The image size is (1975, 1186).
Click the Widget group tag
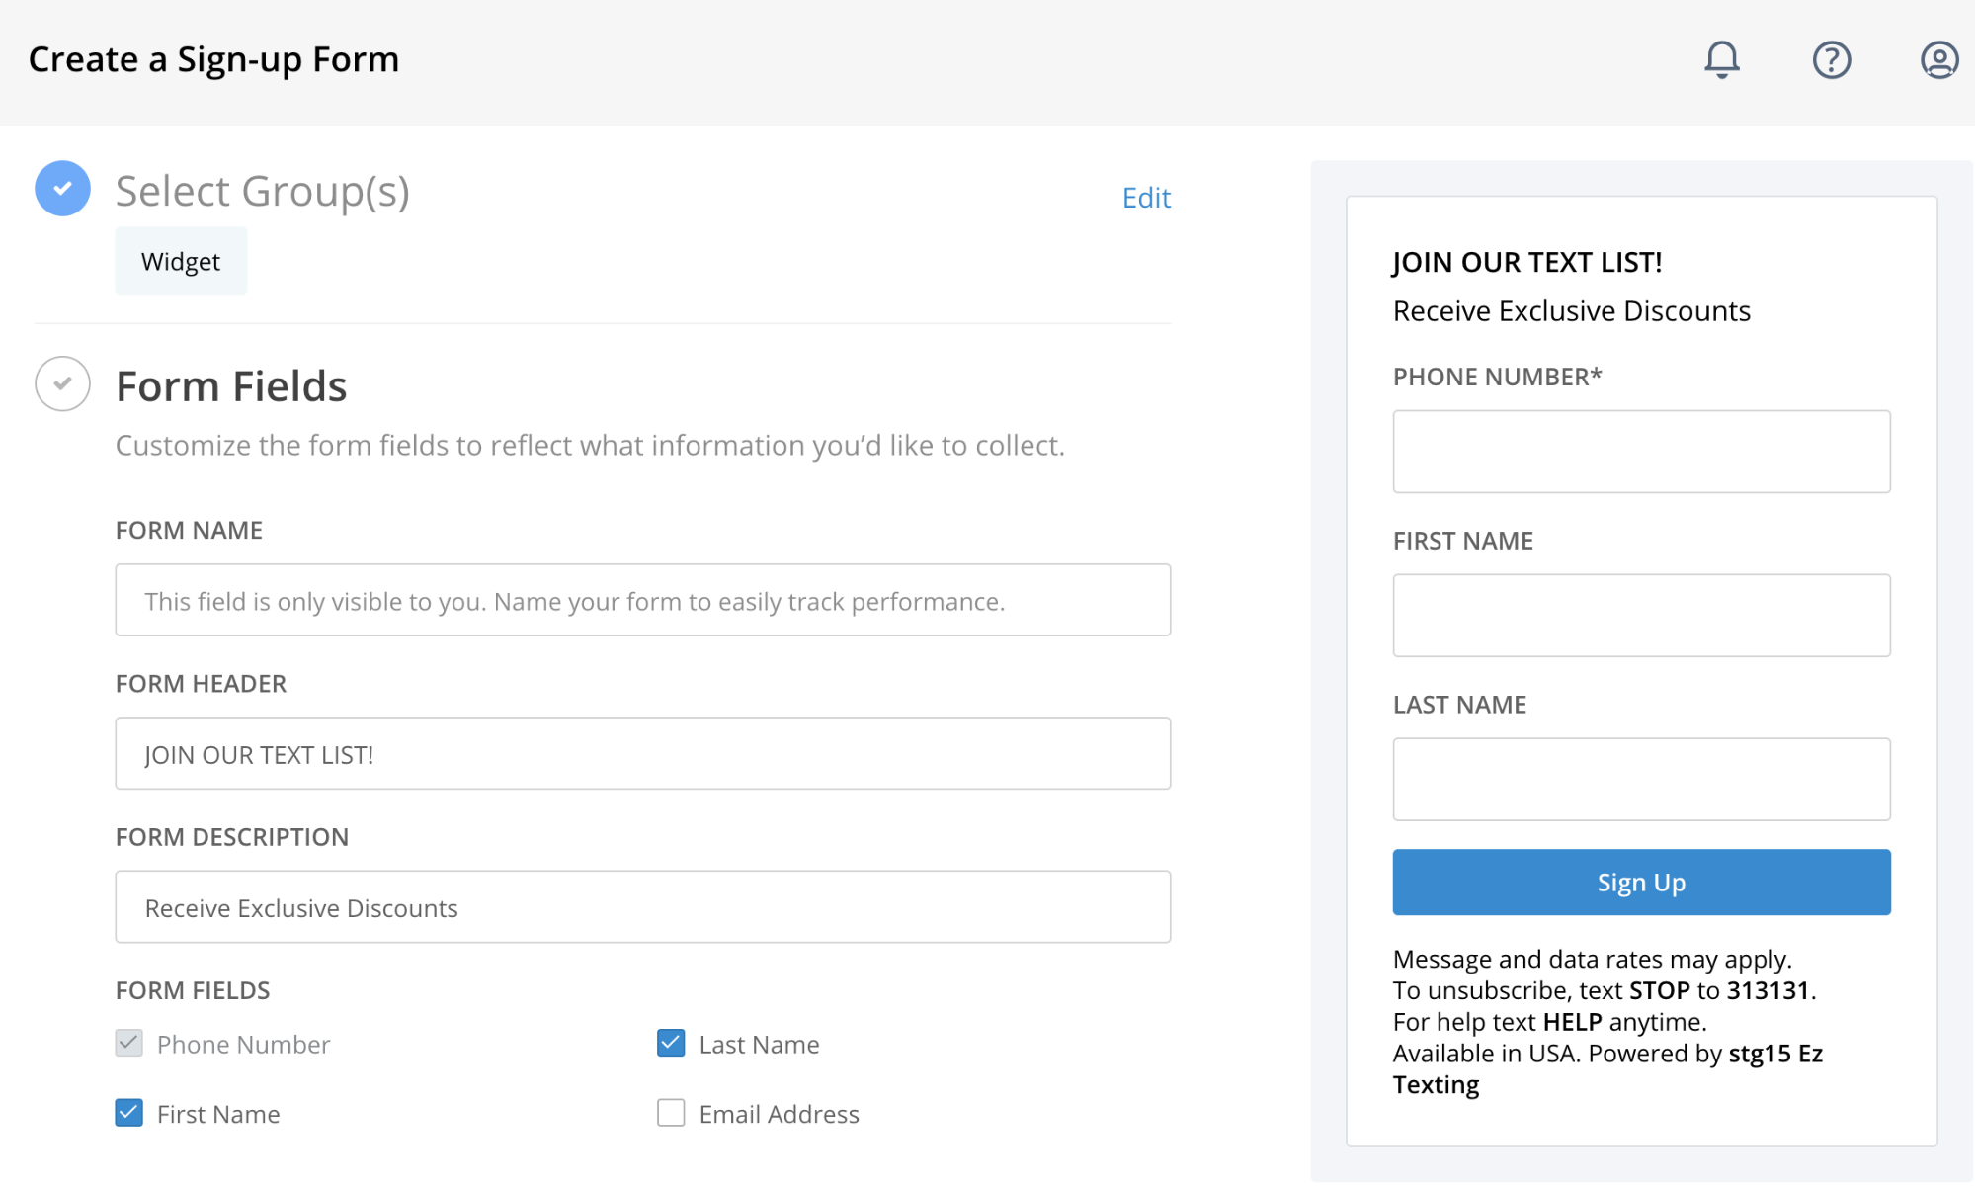pos(181,261)
